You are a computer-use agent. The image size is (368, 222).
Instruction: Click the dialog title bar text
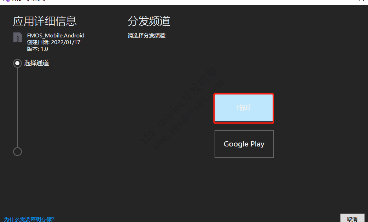click(30, 1)
